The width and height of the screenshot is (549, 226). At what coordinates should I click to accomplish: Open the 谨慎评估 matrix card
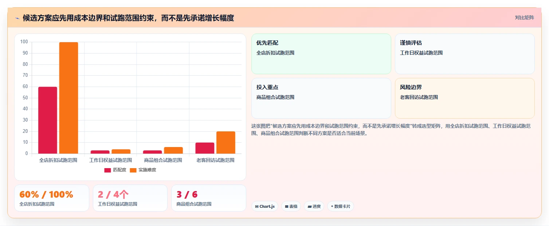(465, 54)
